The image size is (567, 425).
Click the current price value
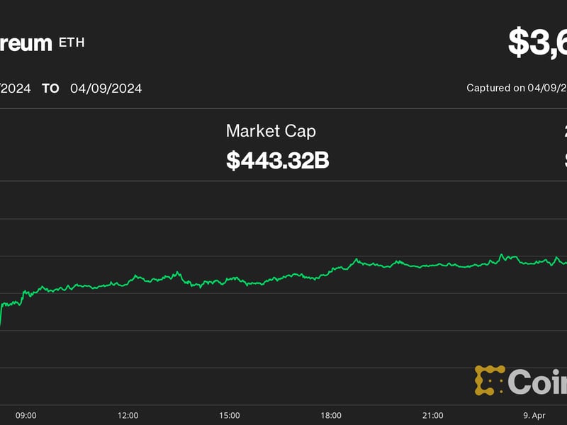537,42
